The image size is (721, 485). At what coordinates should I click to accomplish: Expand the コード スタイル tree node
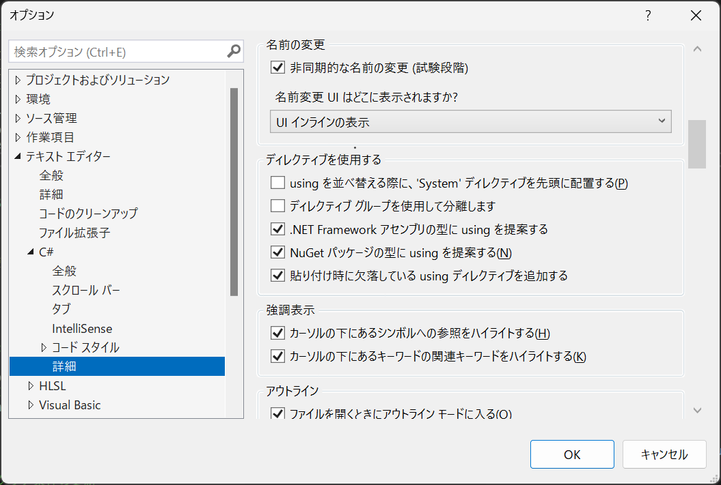pos(44,347)
